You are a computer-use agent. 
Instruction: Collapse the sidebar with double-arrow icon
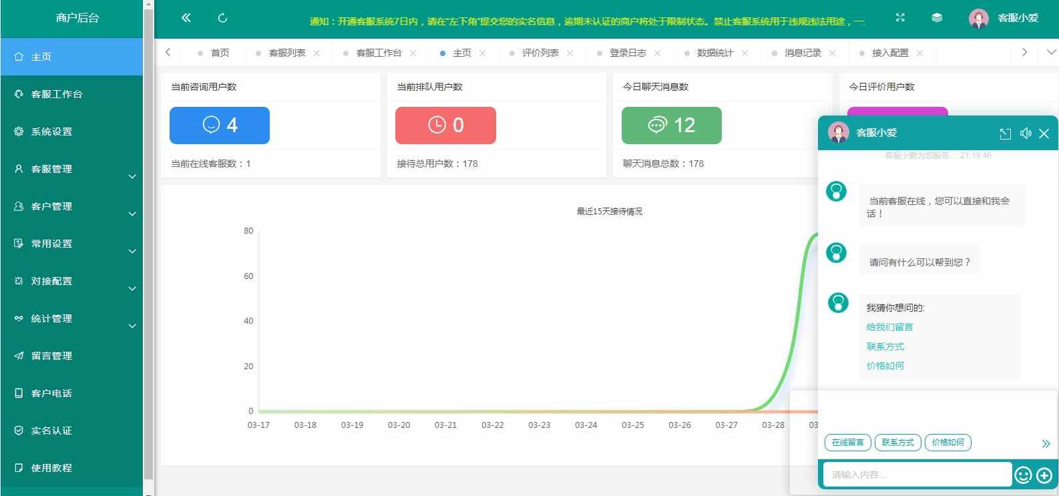186,18
